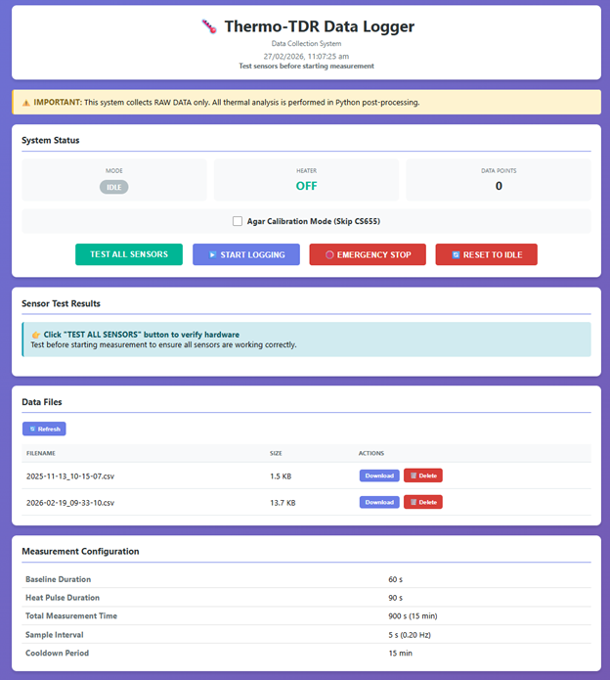Download the 2025-11-13_10-15-07.csv file
Image resolution: width=610 pixels, height=680 pixels.
(378, 476)
